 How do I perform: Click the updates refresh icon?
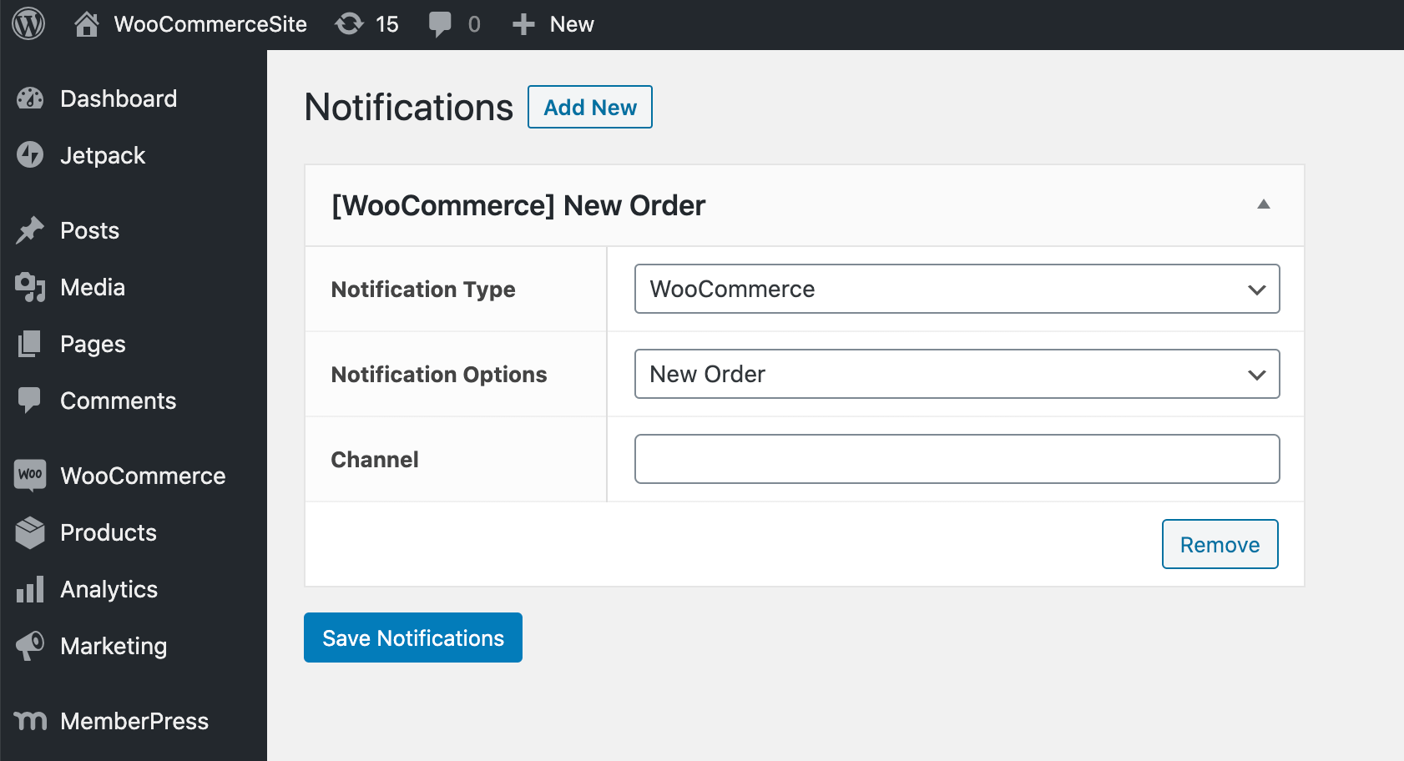[x=349, y=24]
